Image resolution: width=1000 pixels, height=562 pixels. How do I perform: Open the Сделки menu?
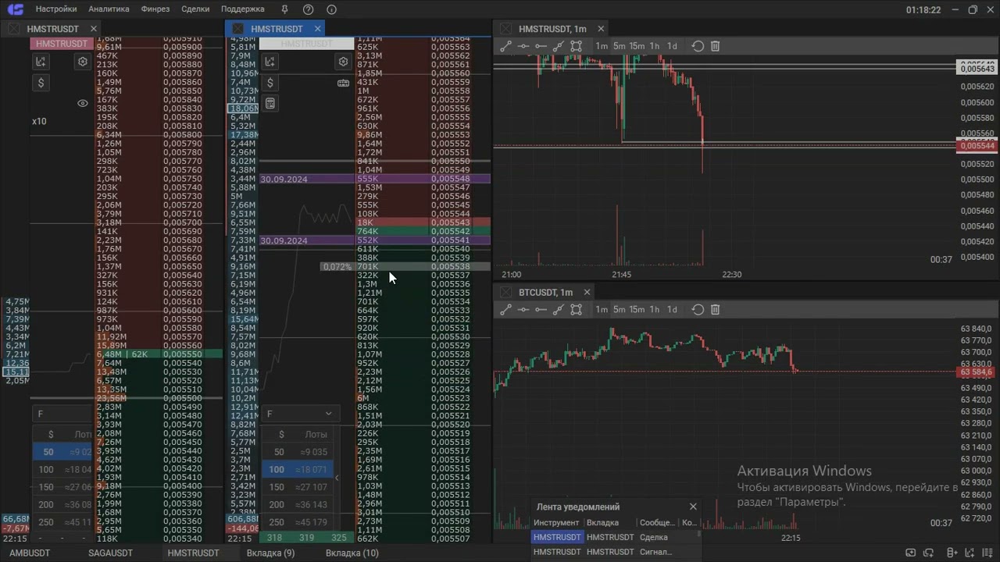(195, 9)
